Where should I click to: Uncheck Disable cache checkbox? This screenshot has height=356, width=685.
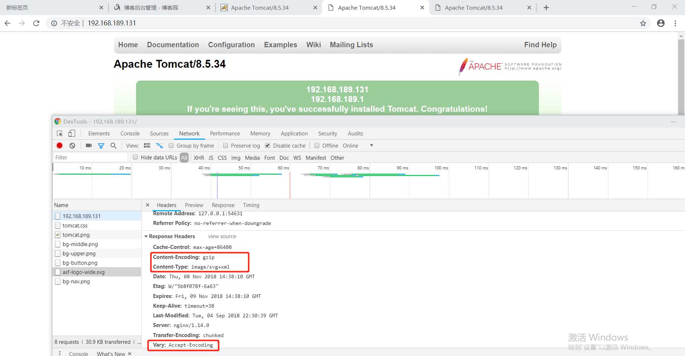tap(267, 145)
